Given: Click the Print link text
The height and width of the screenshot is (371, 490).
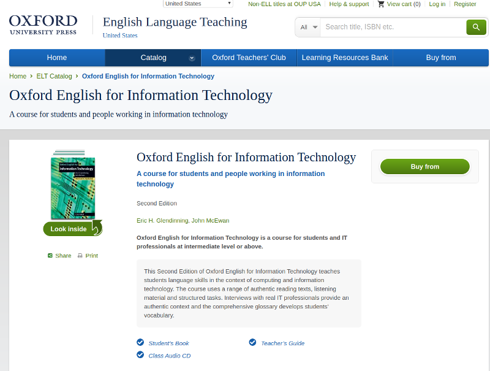Looking at the screenshot, I should pyautogui.click(x=91, y=256).
